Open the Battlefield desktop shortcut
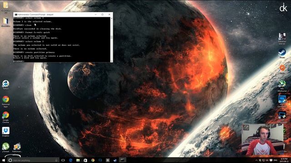This screenshot has width=291, height=163. pyautogui.click(x=282, y=38)
